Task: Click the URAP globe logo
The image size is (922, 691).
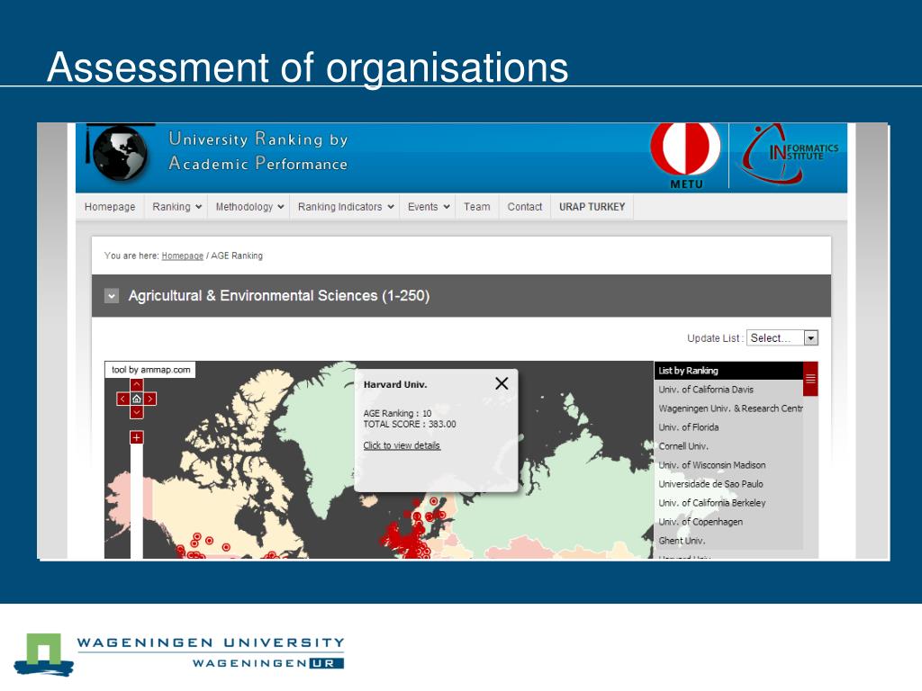Action: (x=120, y=153)
